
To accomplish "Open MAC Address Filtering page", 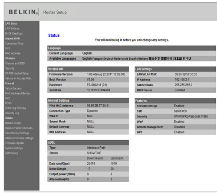I will (x=17, y=93).
